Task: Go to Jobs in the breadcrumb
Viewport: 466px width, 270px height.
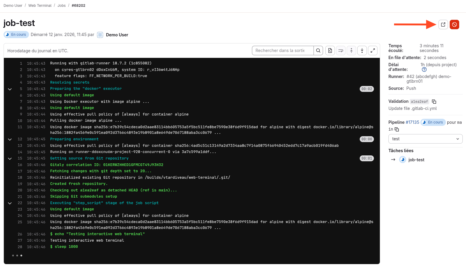Action: pyautogui.click(x=62, y=6)
